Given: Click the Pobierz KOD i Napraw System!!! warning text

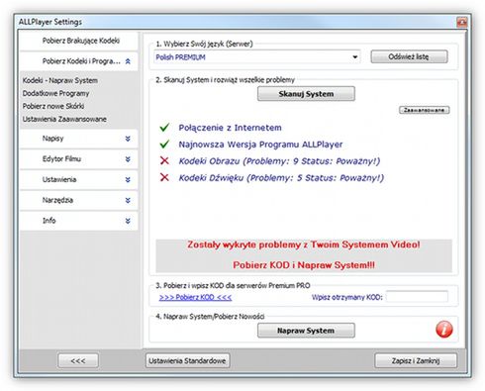Looking at the screenshot, I should (x=304, y=265).
